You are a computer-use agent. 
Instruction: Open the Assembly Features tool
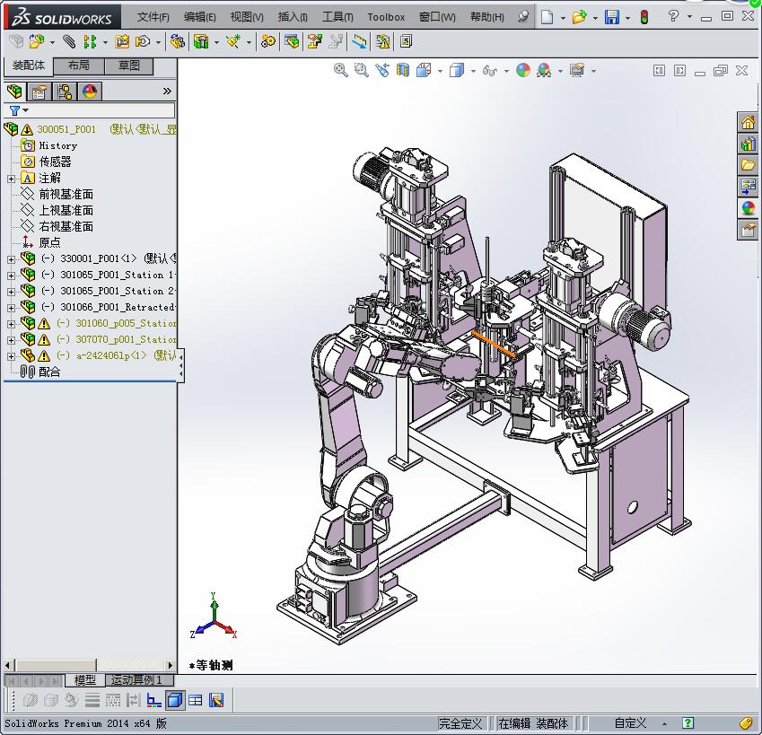tap(201, 42)
